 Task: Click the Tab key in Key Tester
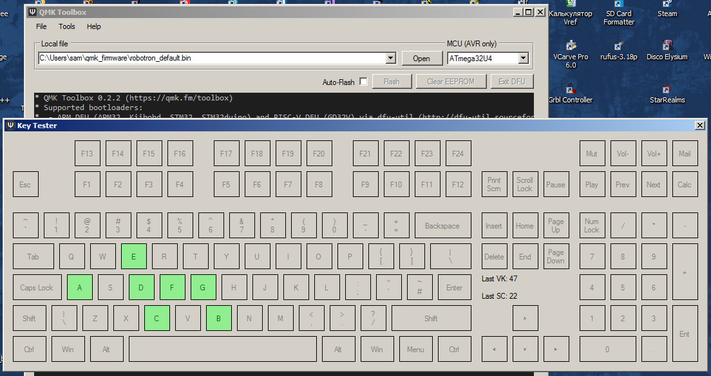point(33,256)
